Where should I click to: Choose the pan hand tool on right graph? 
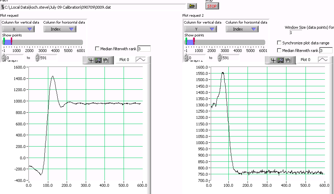pos(288,60)
